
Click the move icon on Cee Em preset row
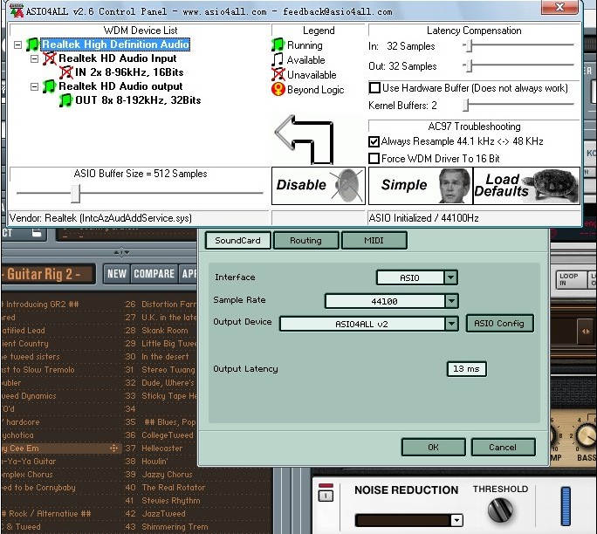[113, 448]
